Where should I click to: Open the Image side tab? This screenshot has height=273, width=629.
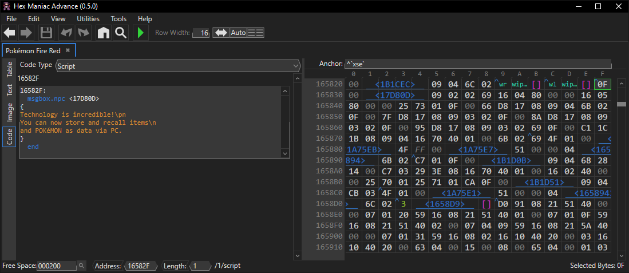coord(10,112)
